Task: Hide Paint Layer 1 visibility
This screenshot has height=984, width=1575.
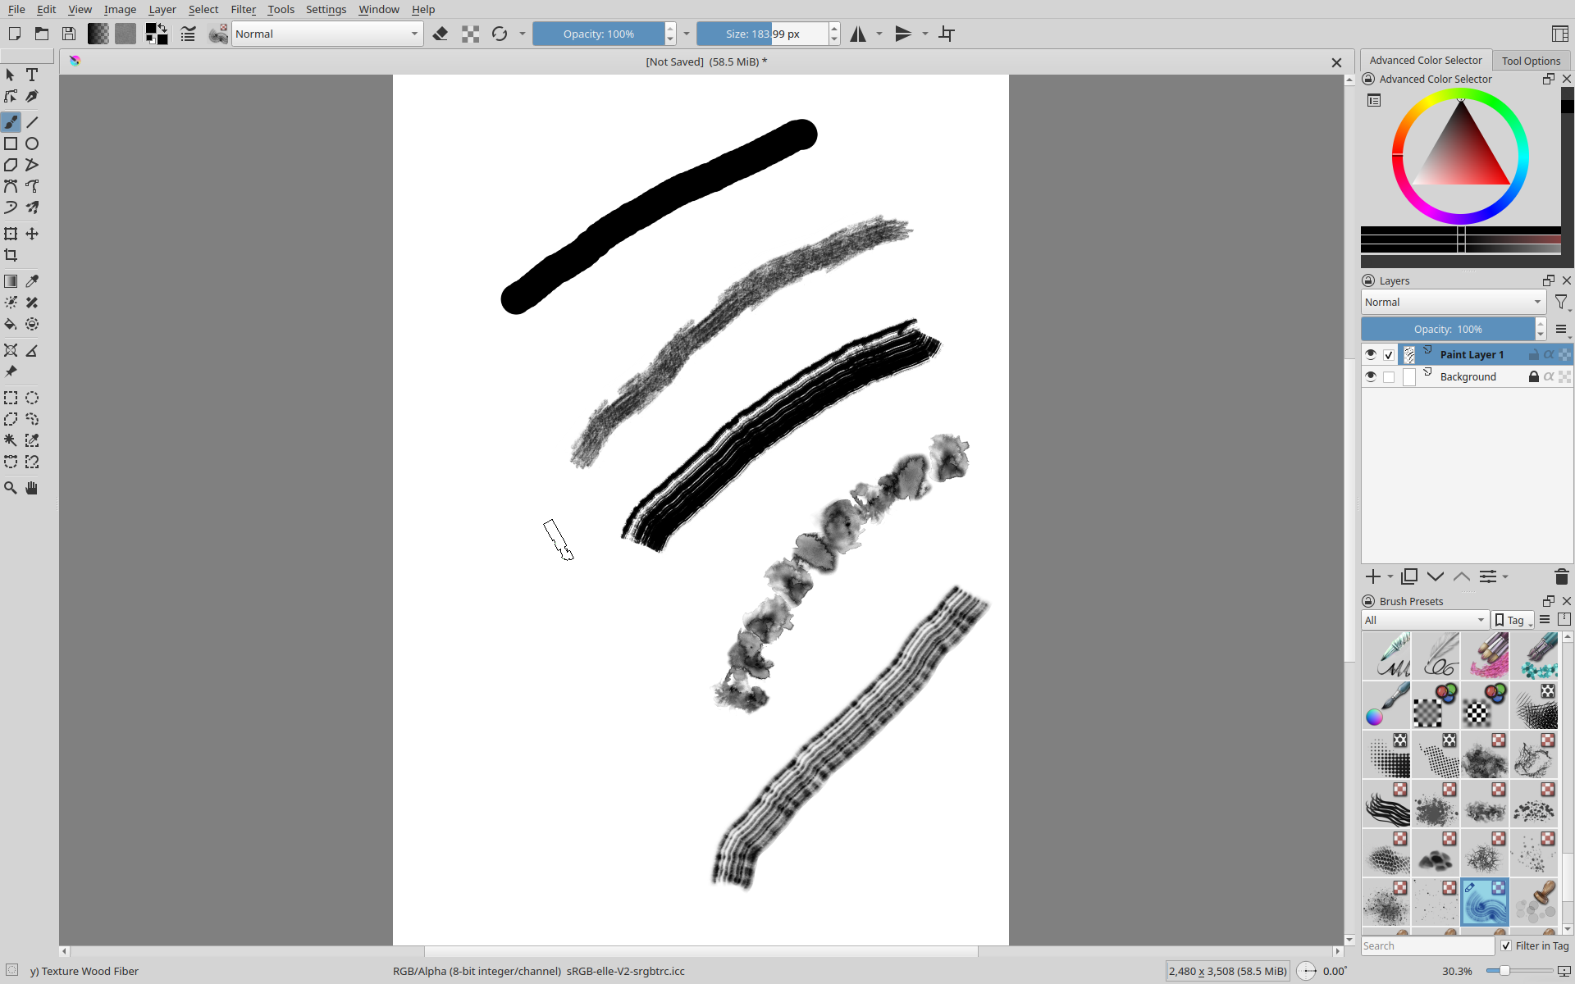Action: pos(1371,354)
